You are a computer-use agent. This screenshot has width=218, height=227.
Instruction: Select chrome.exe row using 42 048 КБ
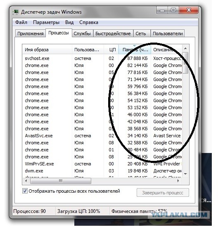(x=102, y=122)
